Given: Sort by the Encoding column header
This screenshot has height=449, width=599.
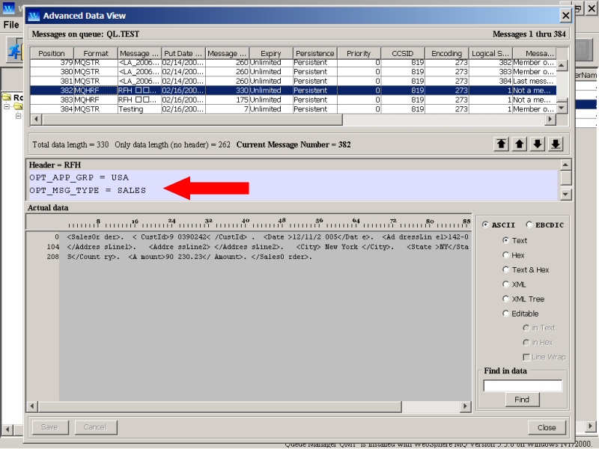Looking at the screenshot, I should (x=446, y=53).
